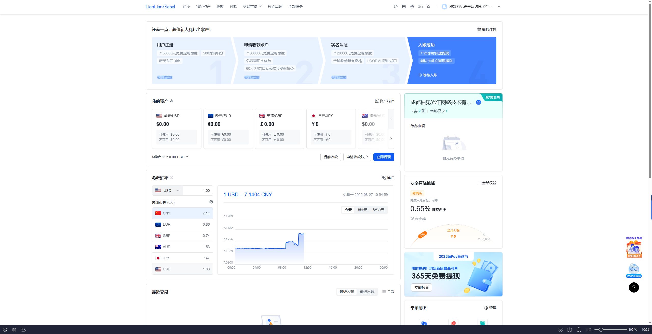Click the screenshot capture icon in bottom bar
This screenshot has height=334, width=652.
click(x=561, y=330)
